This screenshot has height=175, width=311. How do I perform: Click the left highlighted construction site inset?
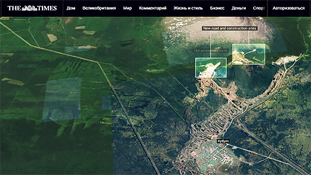tap(211, 68)
